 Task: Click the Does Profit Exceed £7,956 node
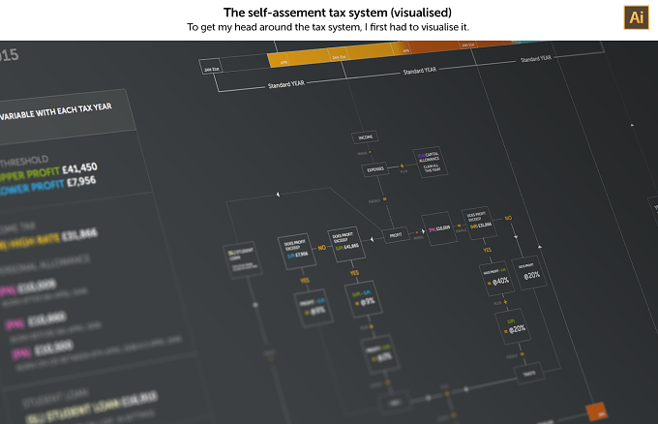296,251
